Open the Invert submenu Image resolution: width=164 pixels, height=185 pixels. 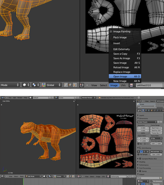pos(125,43)
